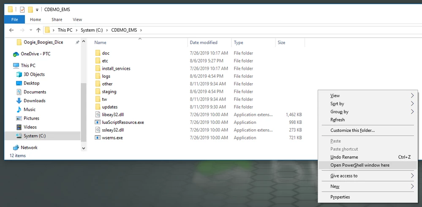Click the install_services folder icon
This screenshot has width=422, height=207.
coord(98,68)
